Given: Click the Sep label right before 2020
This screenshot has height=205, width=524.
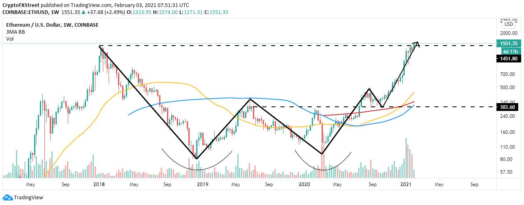Looking at the screenshot, I should coord(269,185).
